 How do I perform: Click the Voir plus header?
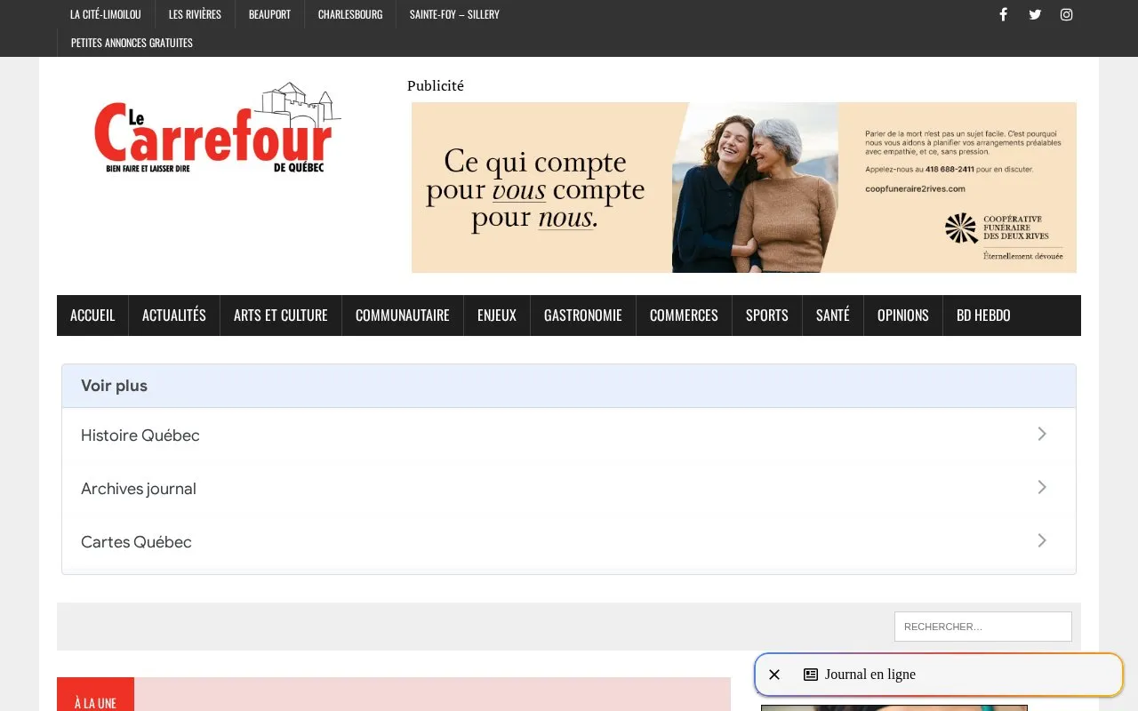click(569, 386)
